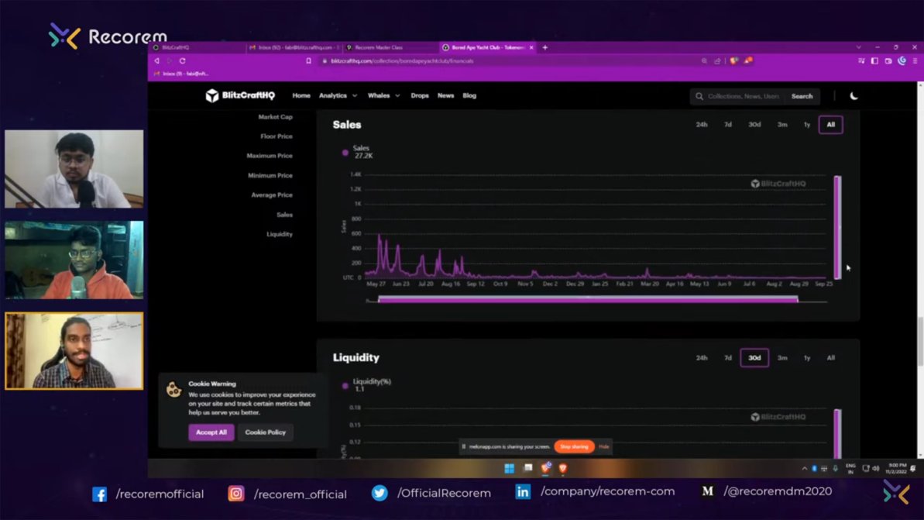Click the share icon in address bar
The width and height of the screenshot is (924, 520).
click(x=717, y=60)
